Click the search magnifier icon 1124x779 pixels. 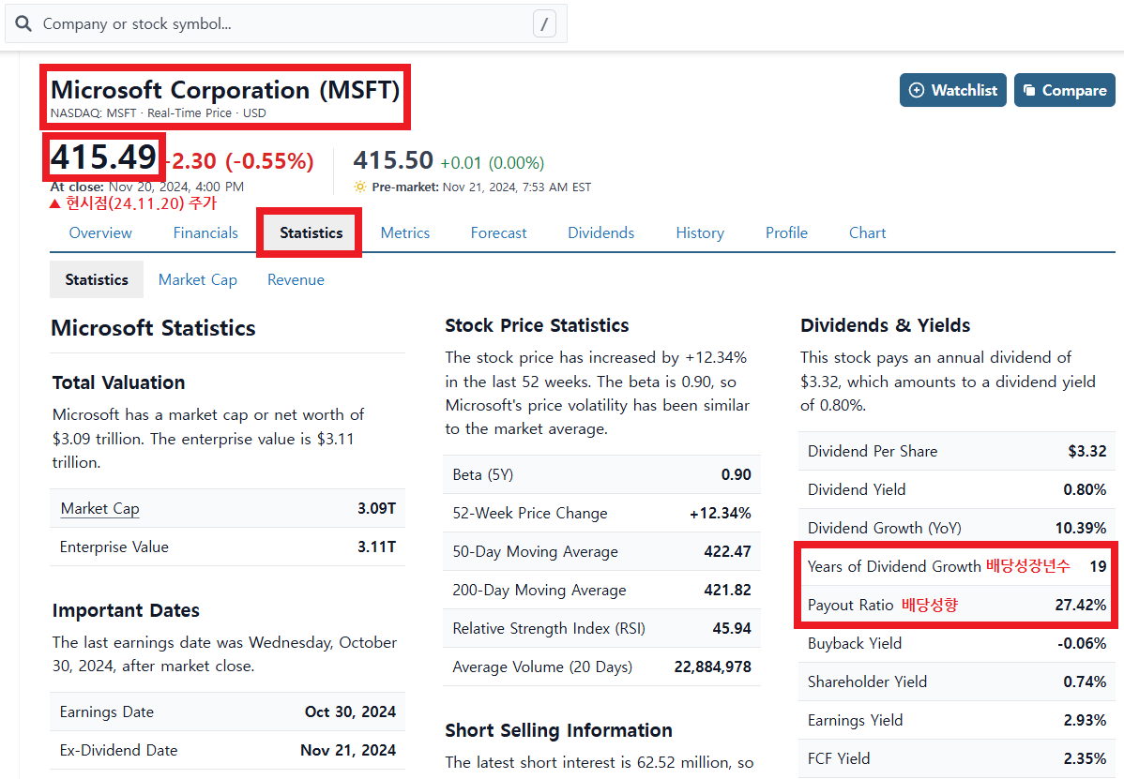[x=23, y=23]
